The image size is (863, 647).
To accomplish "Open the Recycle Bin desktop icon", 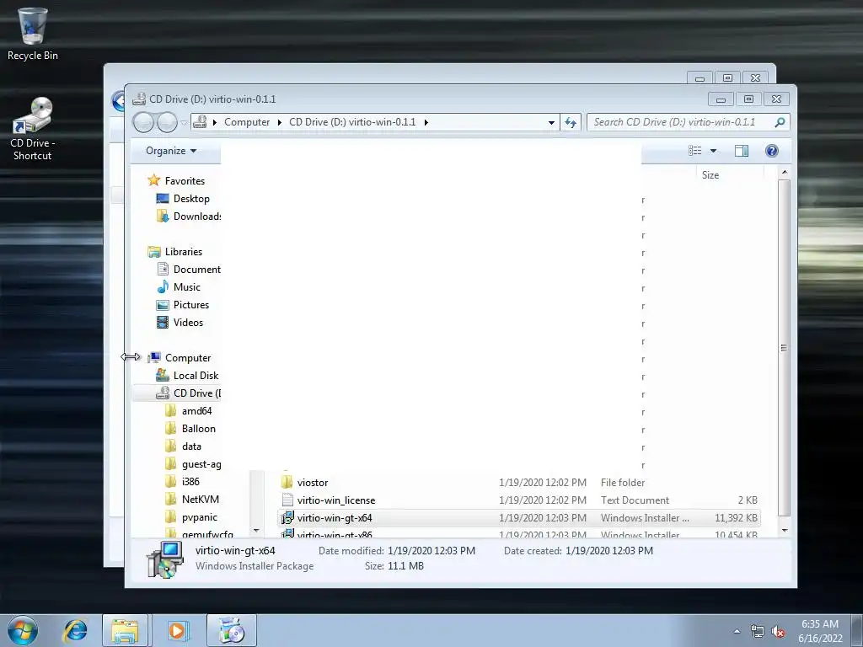I will (33, 34).
